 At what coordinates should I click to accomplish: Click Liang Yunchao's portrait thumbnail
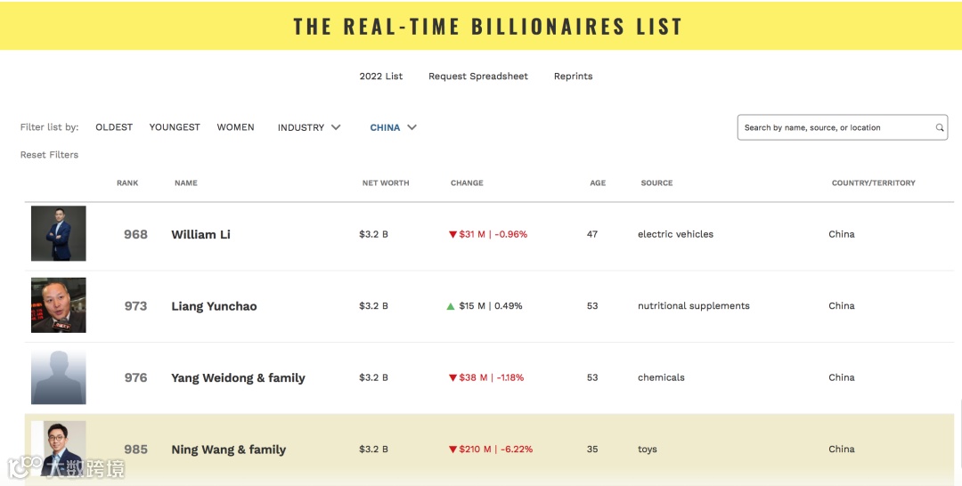point(59,305)
